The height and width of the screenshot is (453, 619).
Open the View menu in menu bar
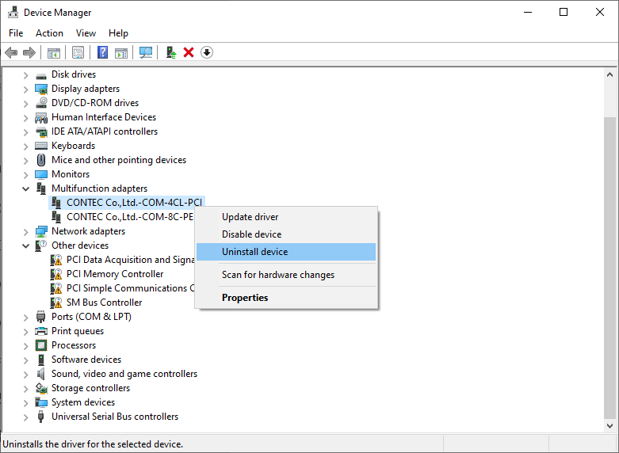pos(86,33)
